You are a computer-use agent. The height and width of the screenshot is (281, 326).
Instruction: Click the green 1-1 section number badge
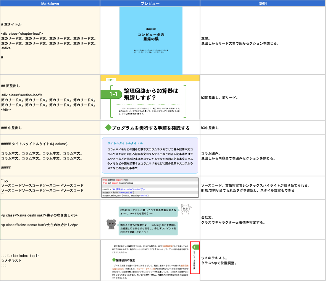tap(112, 94)
